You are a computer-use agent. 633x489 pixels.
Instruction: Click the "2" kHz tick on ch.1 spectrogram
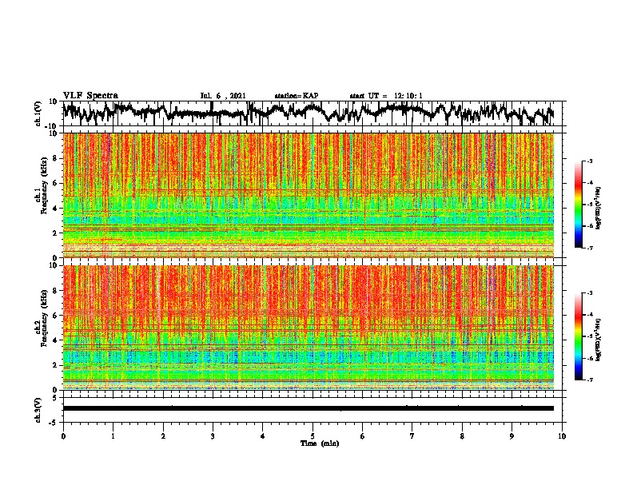[55, 233]
